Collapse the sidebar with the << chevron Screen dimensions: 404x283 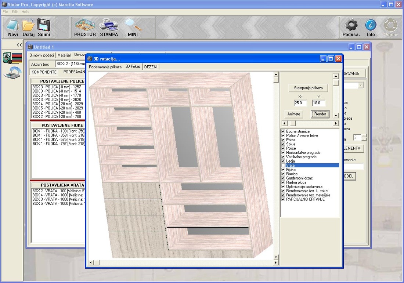point(19,45)
